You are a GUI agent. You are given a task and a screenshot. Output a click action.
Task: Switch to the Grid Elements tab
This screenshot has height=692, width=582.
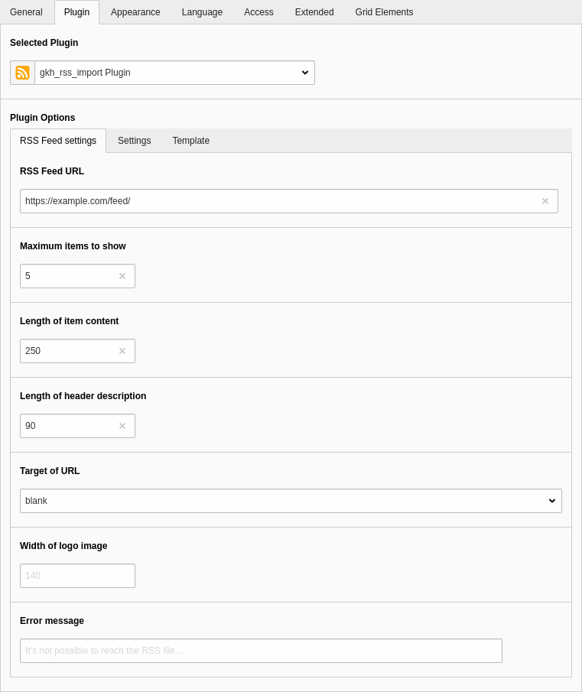384,12
